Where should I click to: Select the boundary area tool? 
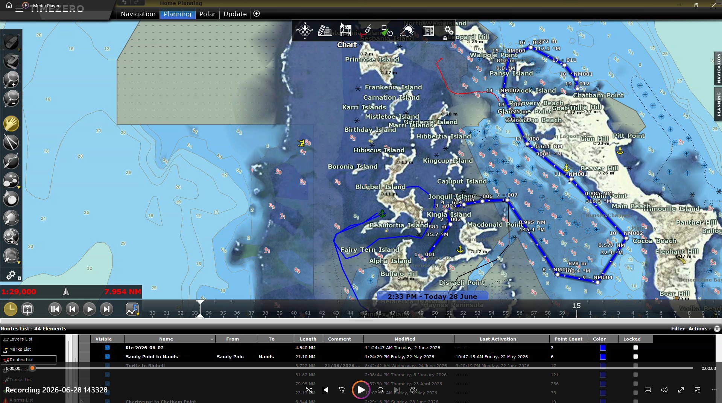coord(11,217)
